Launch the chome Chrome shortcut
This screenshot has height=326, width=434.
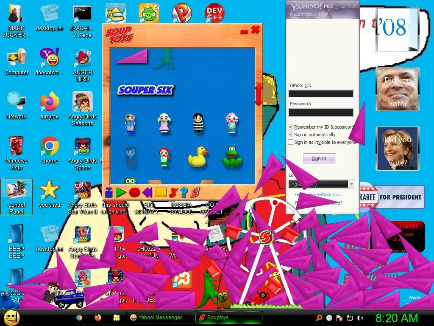click(x=49, y=150)
